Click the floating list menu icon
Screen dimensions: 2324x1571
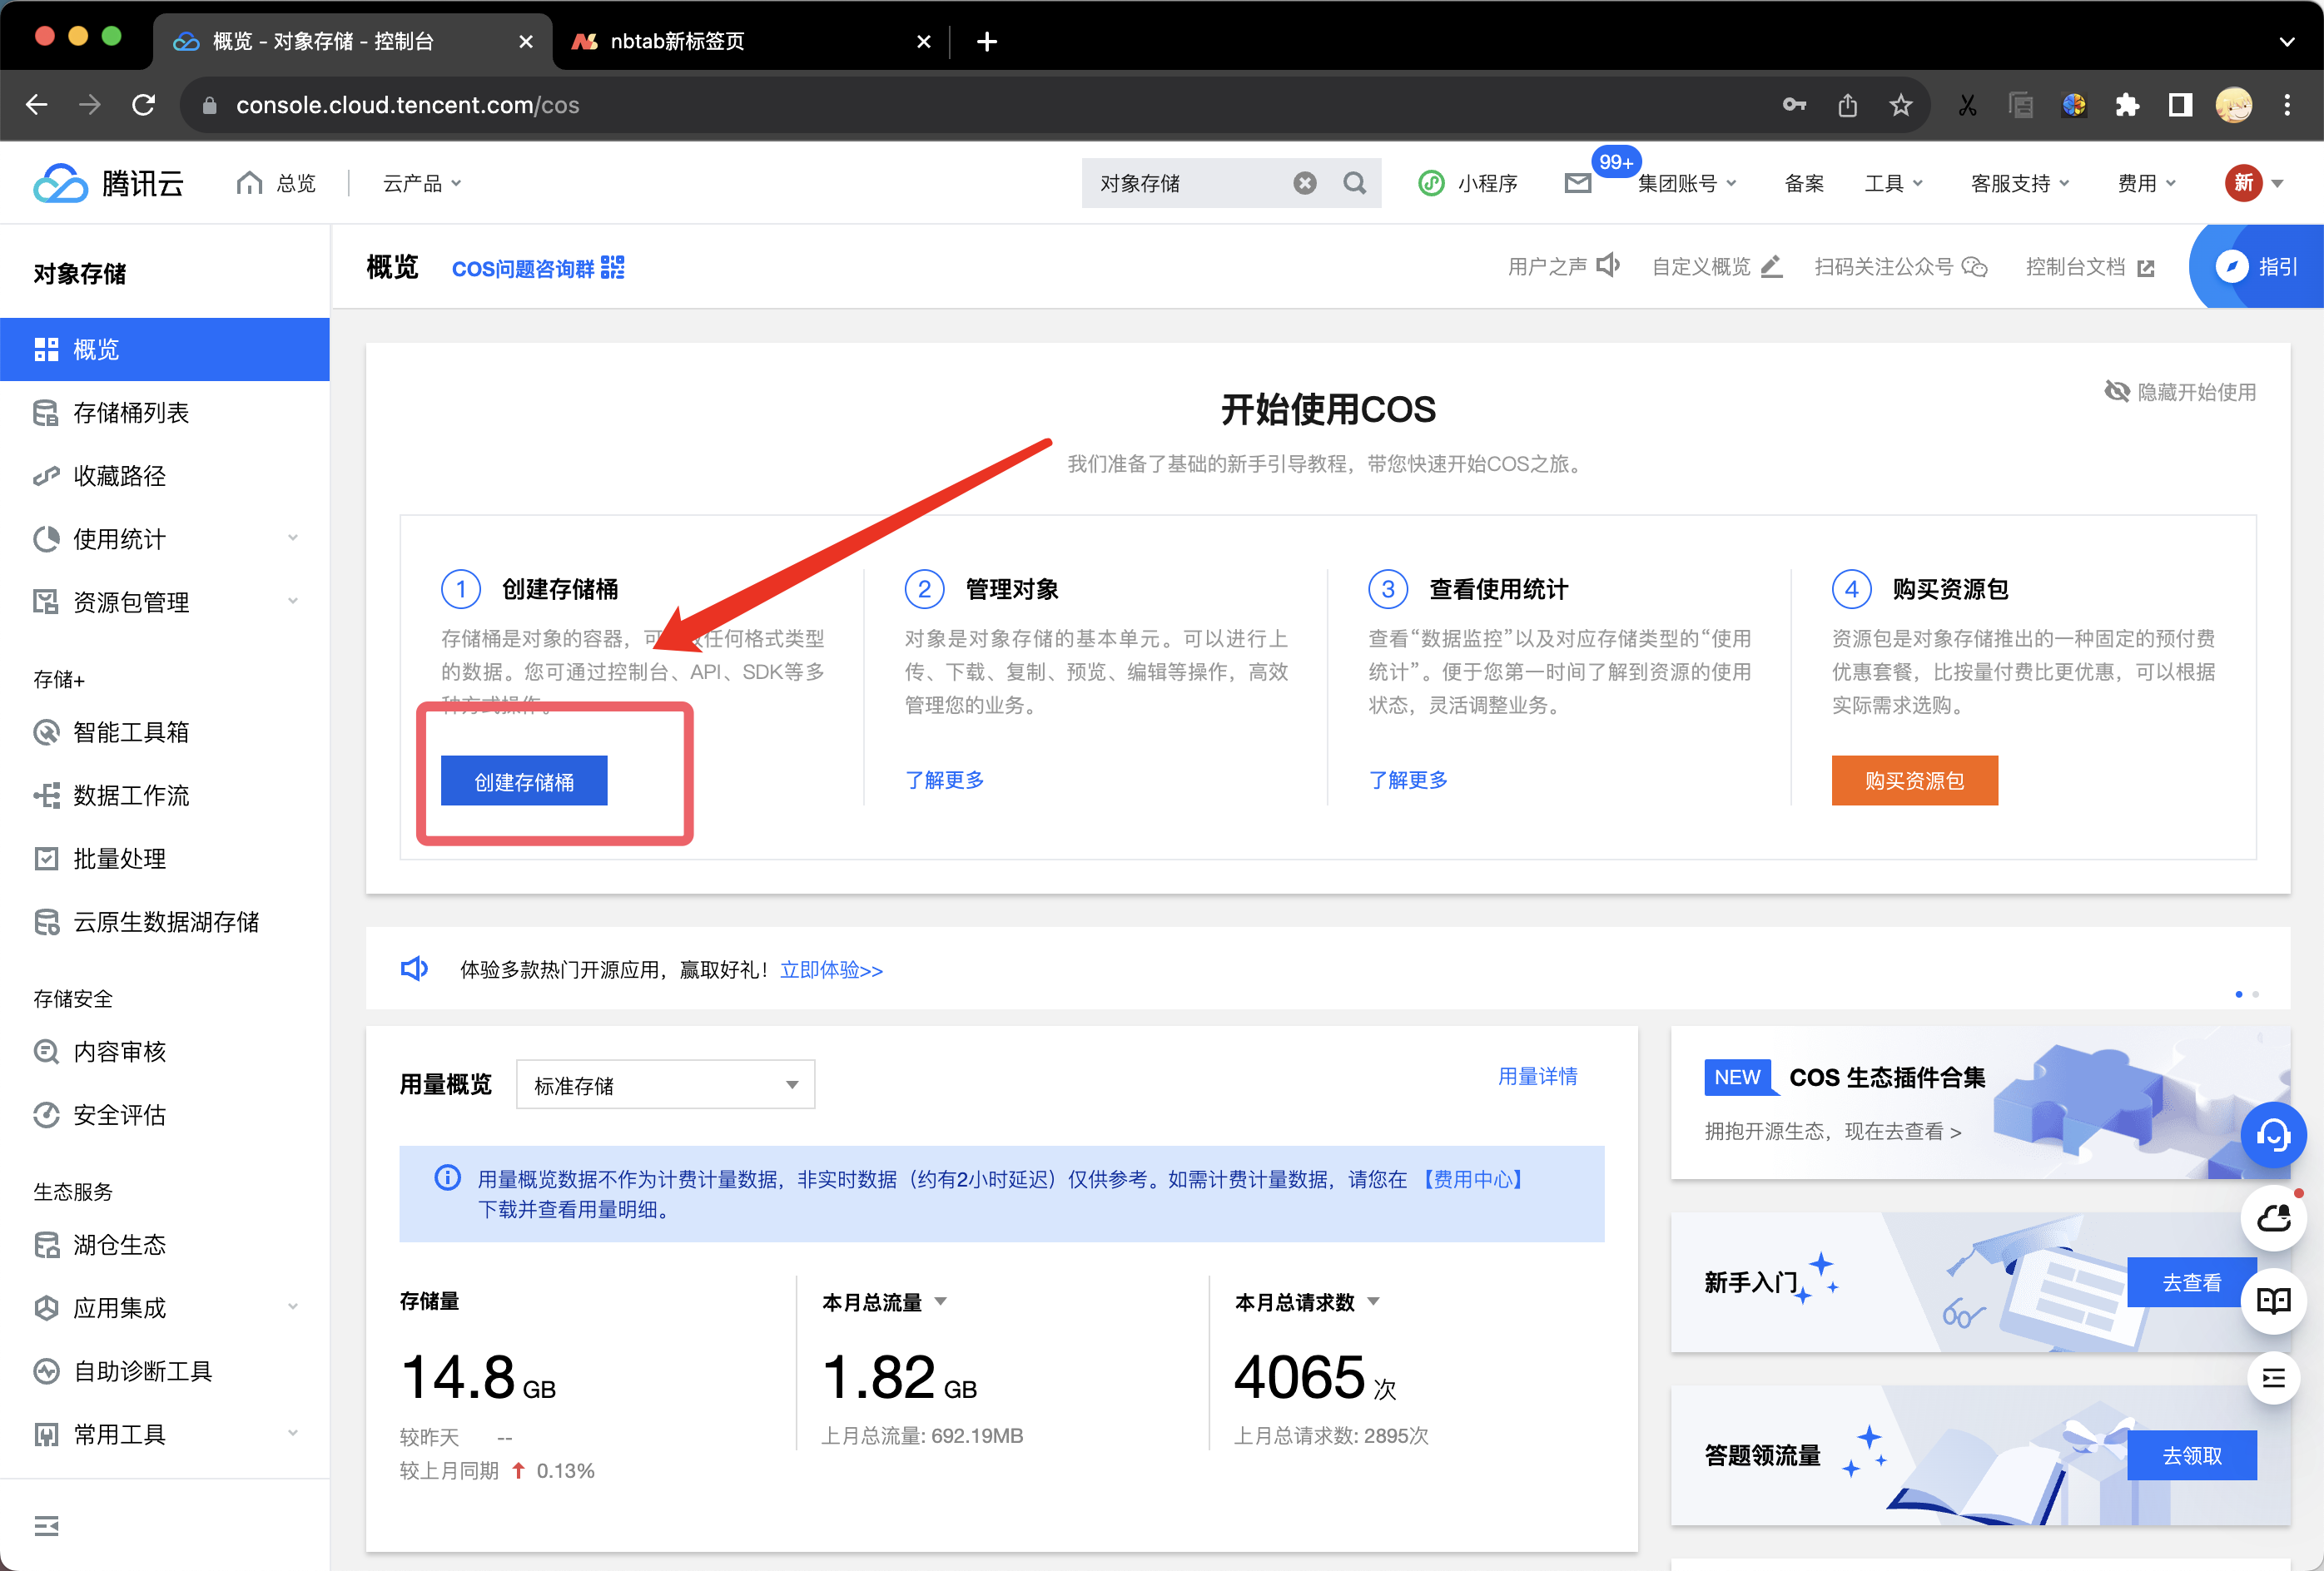(x=2273, y=1378)
